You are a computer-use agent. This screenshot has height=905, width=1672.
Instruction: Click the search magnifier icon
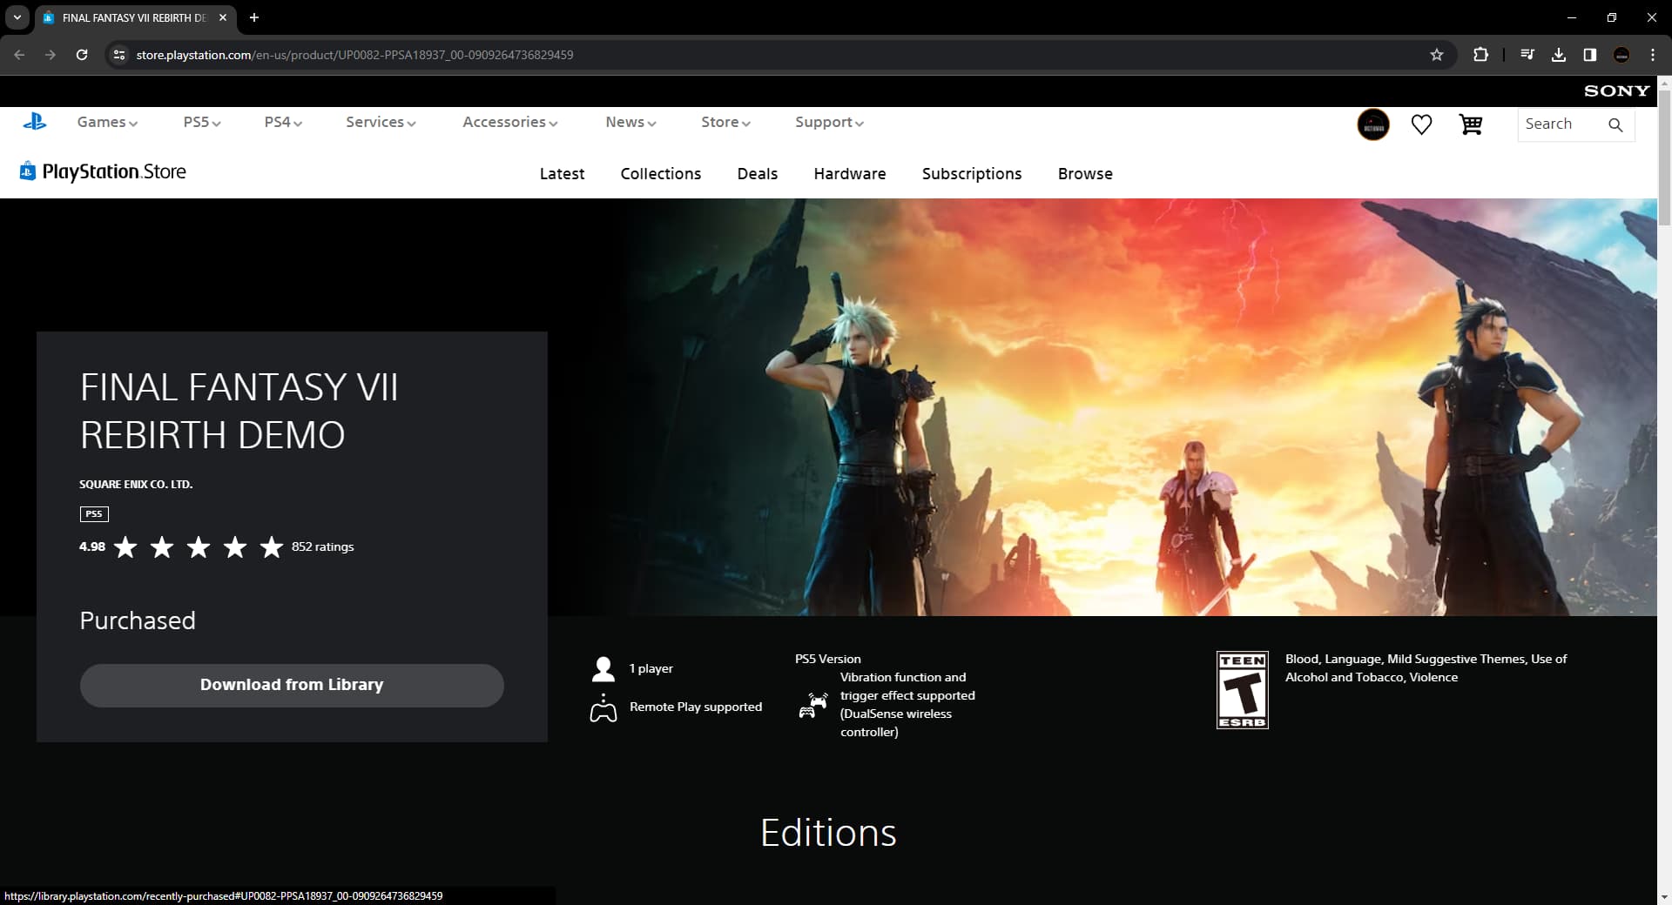(x=1615, y=125)
